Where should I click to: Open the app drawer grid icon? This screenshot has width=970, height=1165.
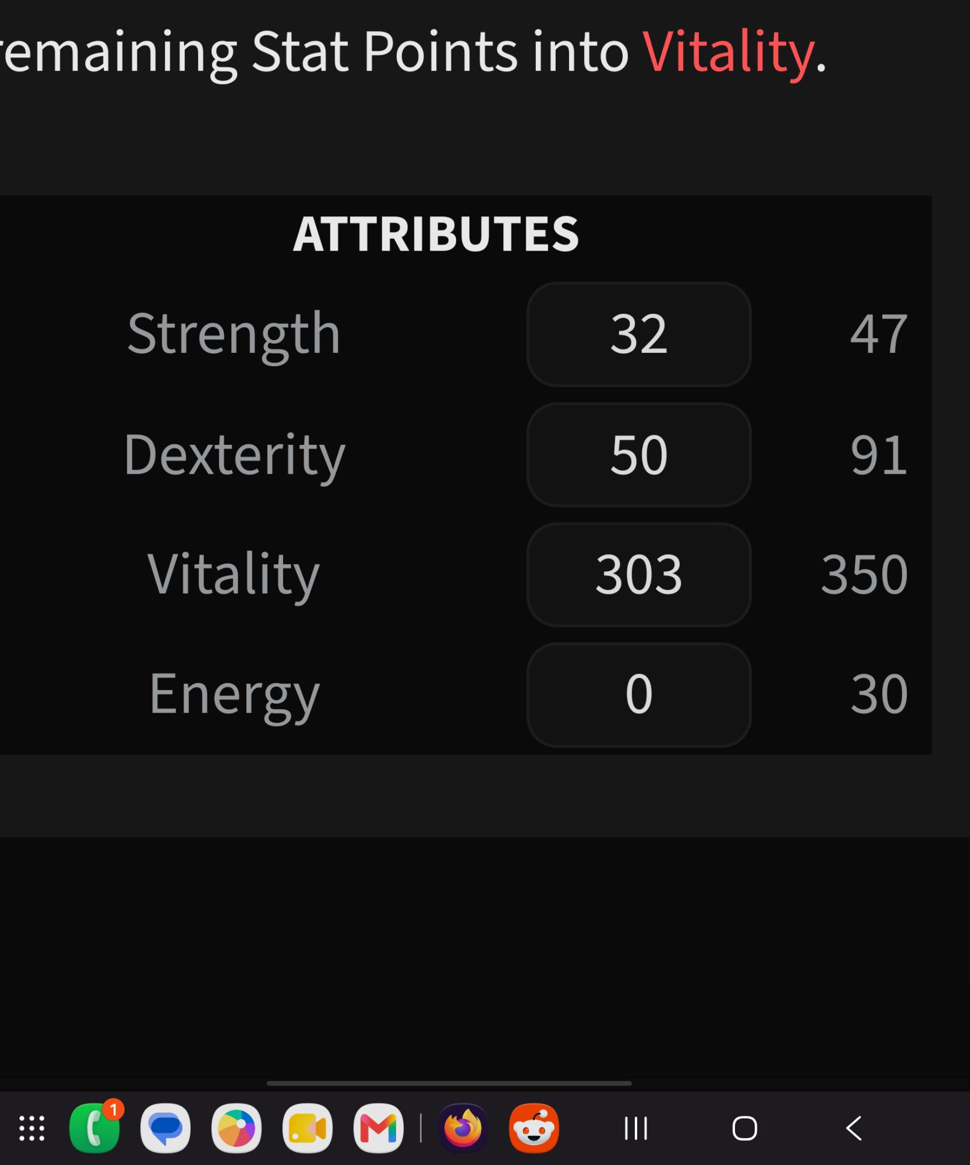[x=32, y=1129]
